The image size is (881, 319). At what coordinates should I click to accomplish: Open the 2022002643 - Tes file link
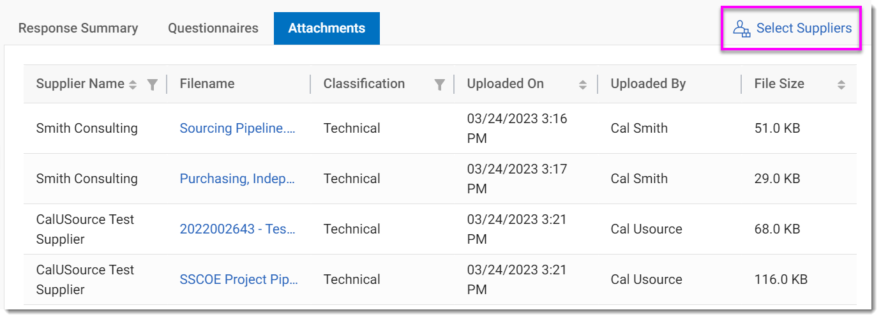237,229
